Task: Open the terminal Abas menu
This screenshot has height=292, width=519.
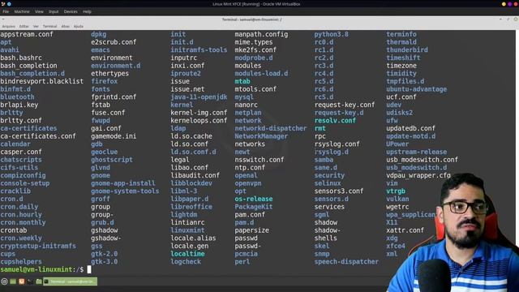Action: [x=66, y=26]
